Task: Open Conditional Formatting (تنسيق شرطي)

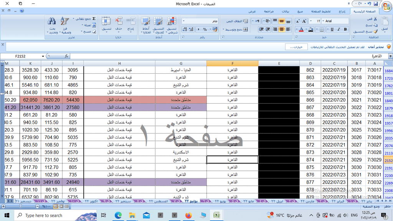Action: [172, 25]
